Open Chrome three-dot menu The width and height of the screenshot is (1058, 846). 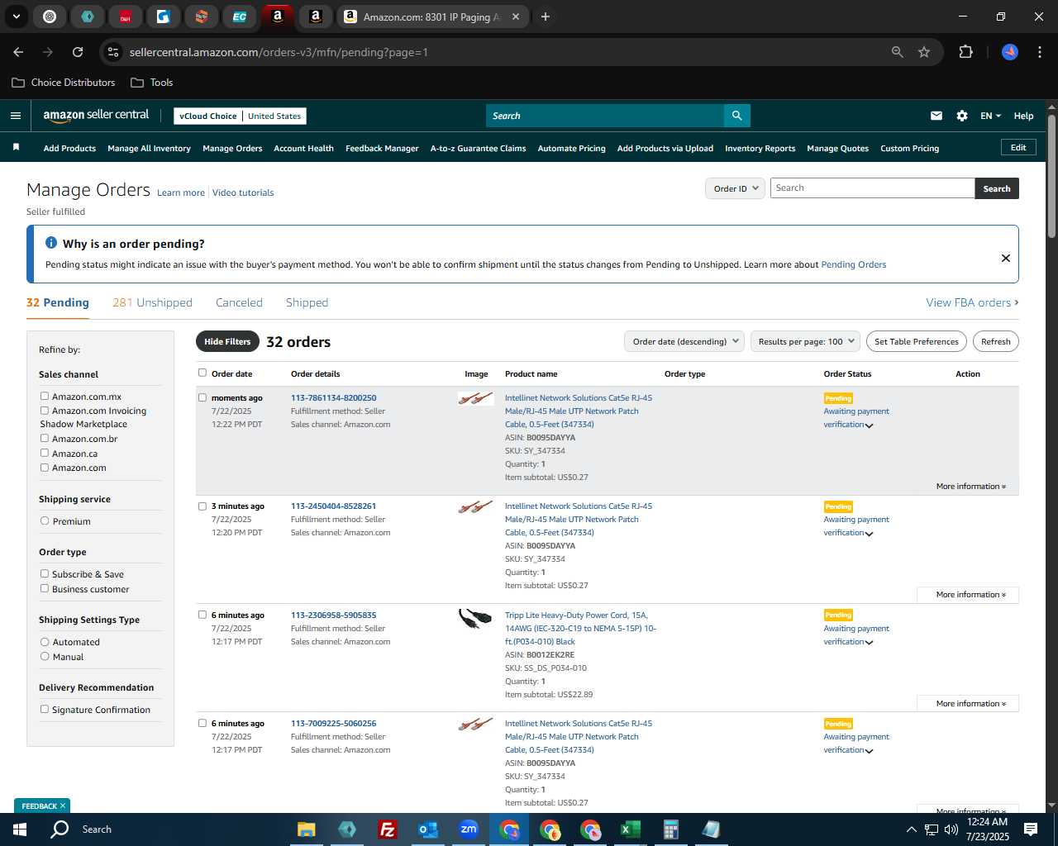[x=1039, y=52]
